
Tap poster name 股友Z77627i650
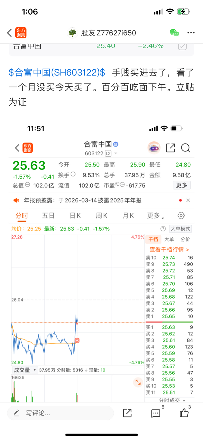pos(108,33)
